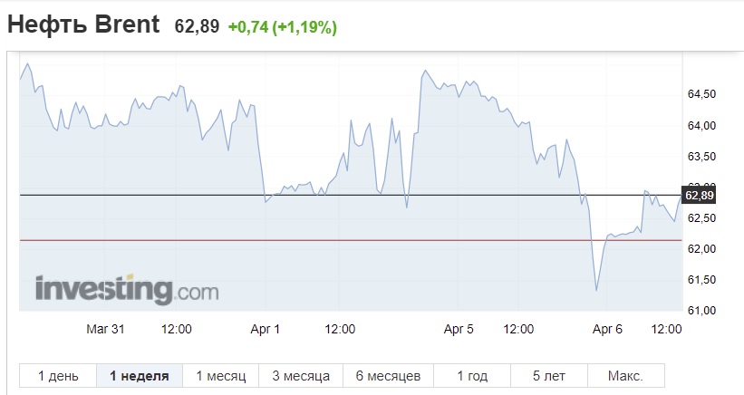Switch to the 1 неделя tab
Screen dimensions: 744x395
(x=140, y=376)
